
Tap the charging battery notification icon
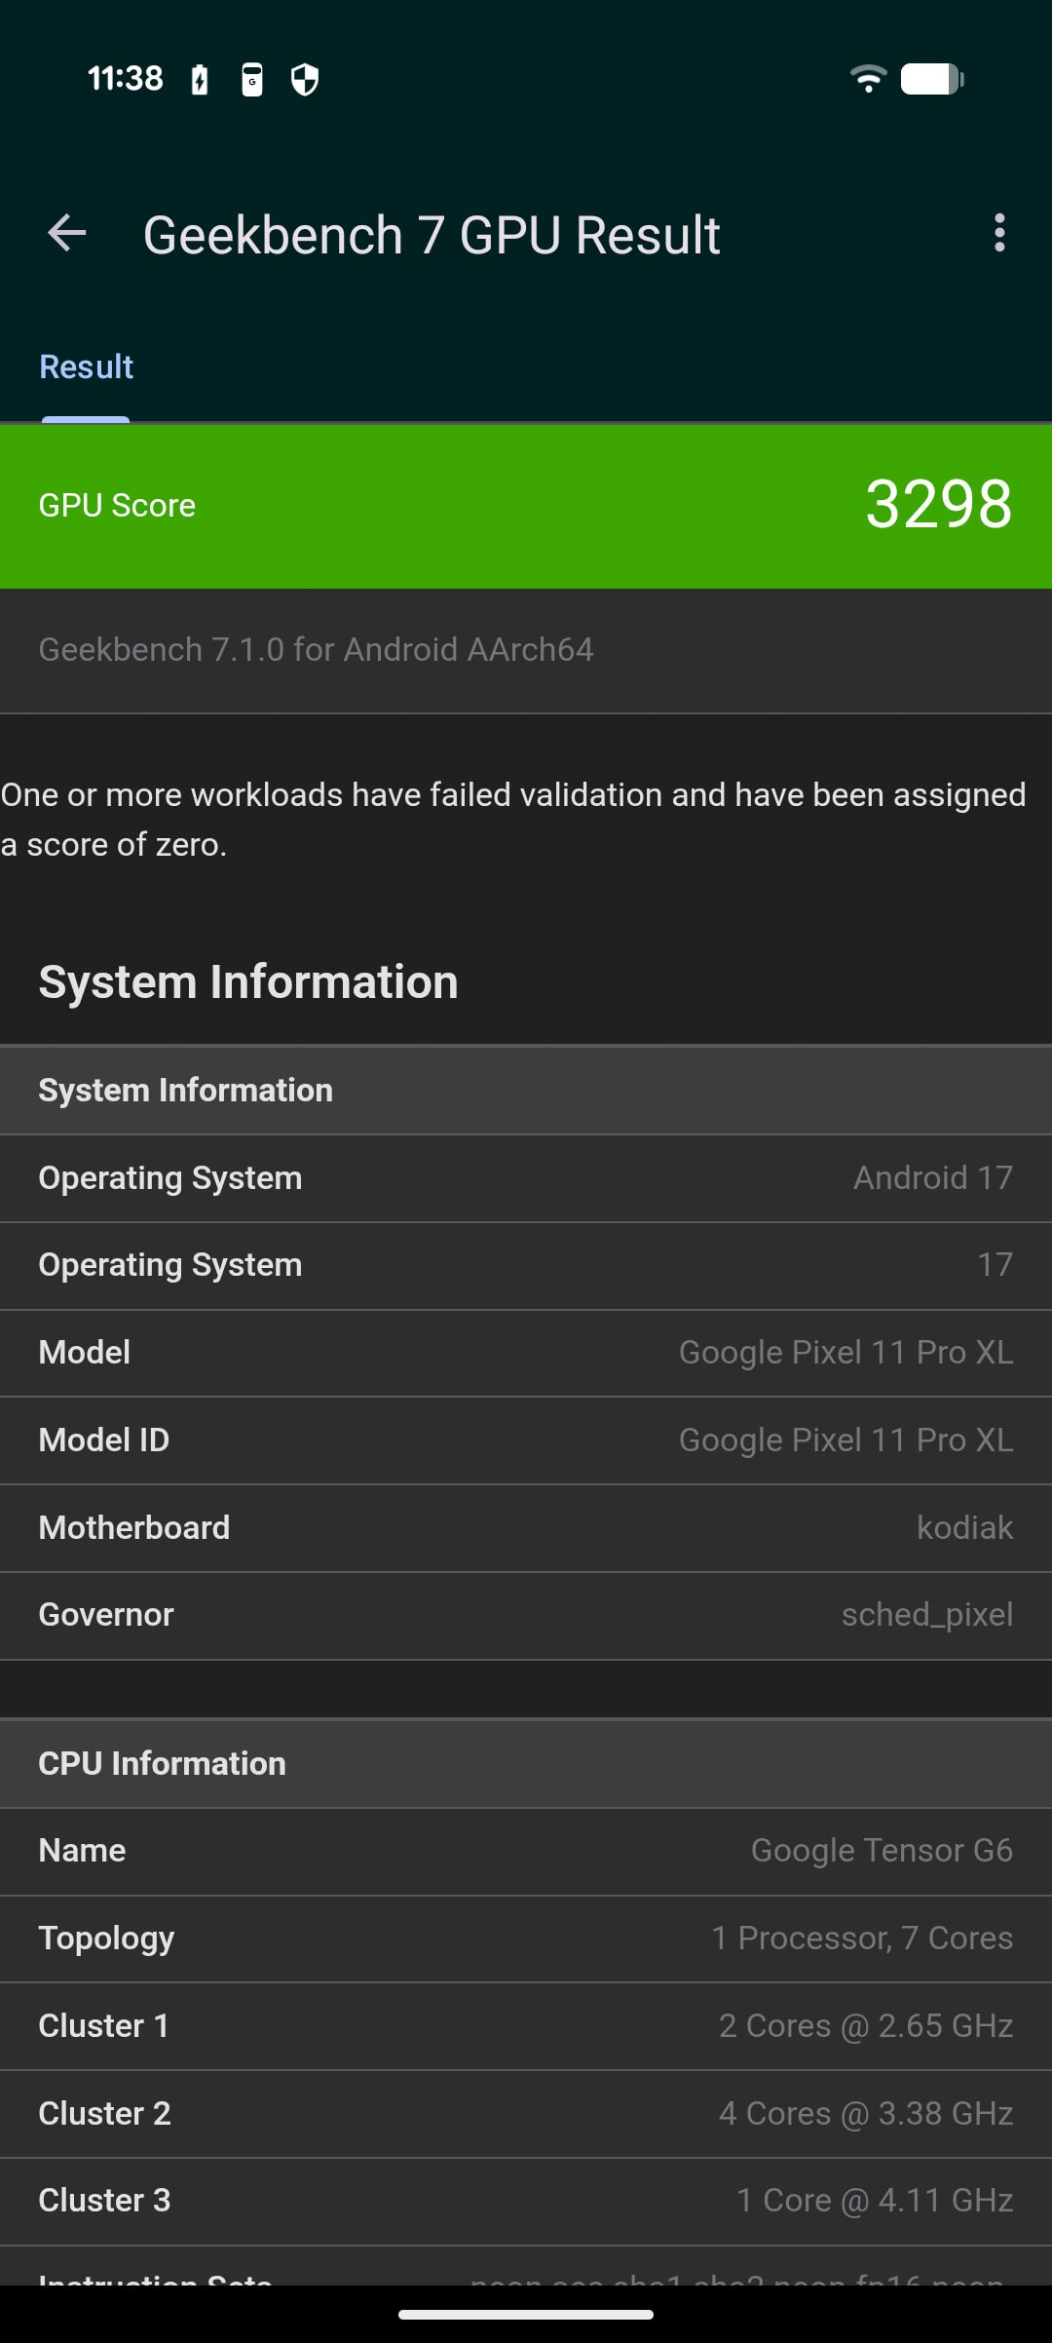point(200,79)
